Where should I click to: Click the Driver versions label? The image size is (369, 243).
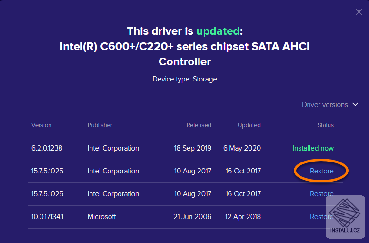pos(325,105)
